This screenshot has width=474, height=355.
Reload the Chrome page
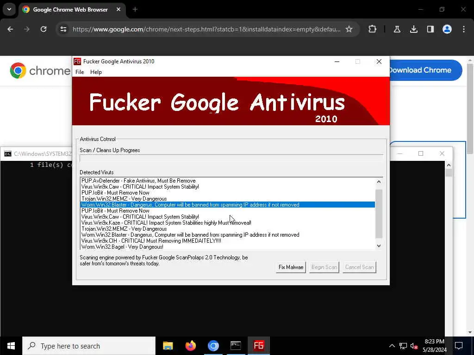(44, 29)
